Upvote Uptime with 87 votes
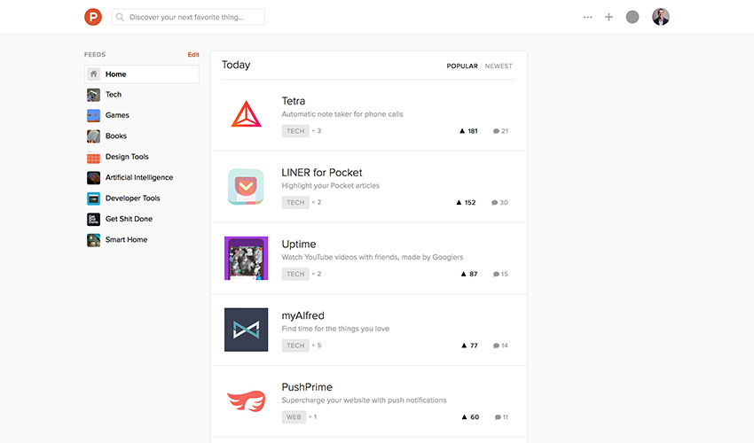The width and height of the screenshot is (754, 443). 469,274
